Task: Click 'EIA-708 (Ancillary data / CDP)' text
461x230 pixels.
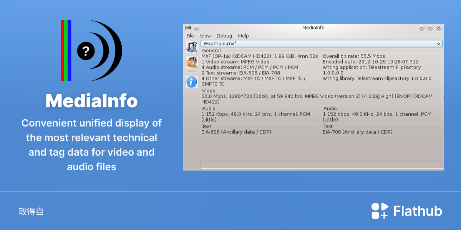Action: coord(358,132)
